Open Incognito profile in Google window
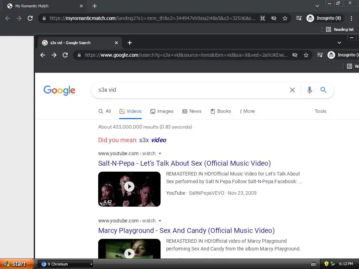359x269 pixels. 343,55
